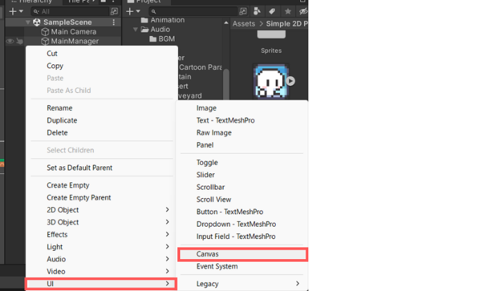Expand the sprite thumbnail sub-assets arrow
Screen dimensions: 492x291
[290, 81]
